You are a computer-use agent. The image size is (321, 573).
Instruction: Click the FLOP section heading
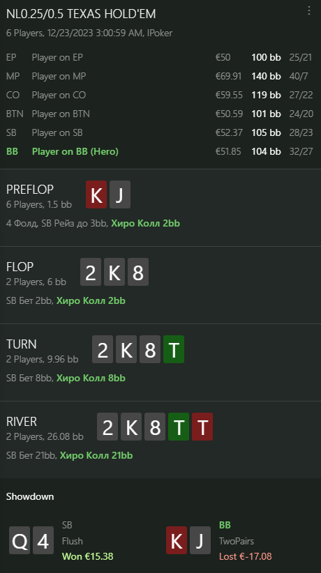coord(20,267)
